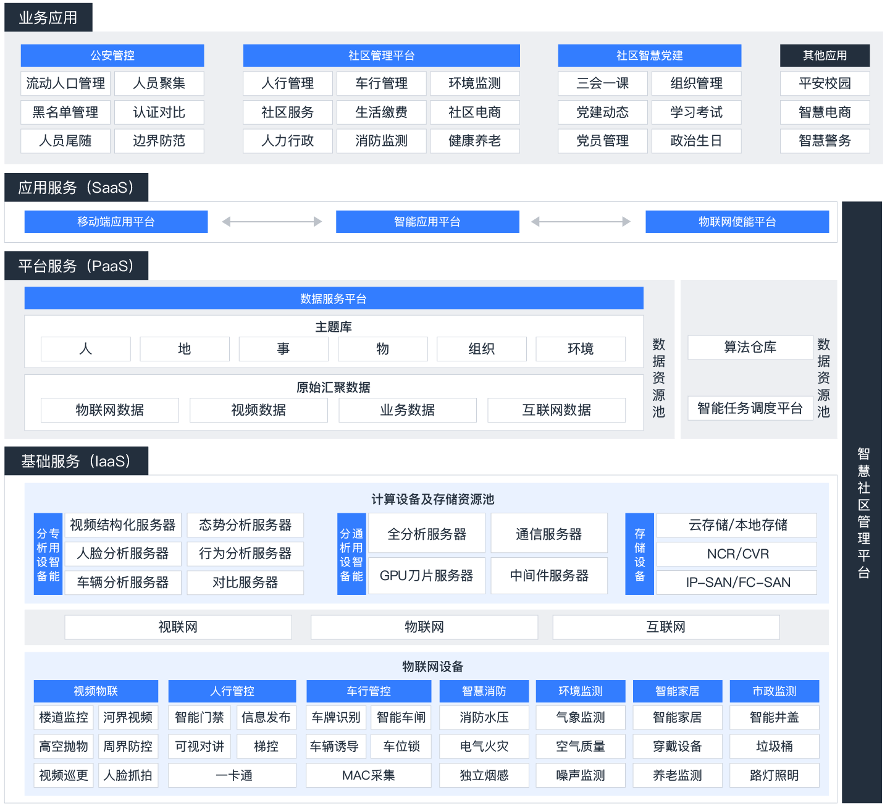Image resolution: width=890 pixels, height=808 pixels.
Task: Click 车行管理 under 社区管理平台
Action: click(382, 83)
